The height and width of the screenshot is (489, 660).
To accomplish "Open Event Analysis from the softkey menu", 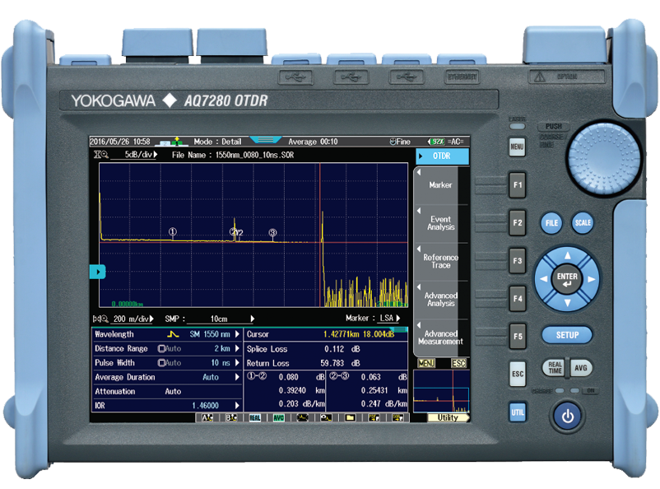I will point(441,222).
